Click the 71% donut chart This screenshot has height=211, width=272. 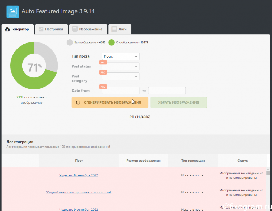click(34, 66)
